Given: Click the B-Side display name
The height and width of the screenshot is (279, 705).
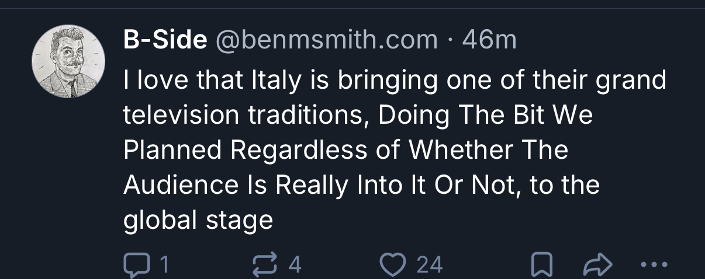Looking at the screenshot, I should pos(165,40).
